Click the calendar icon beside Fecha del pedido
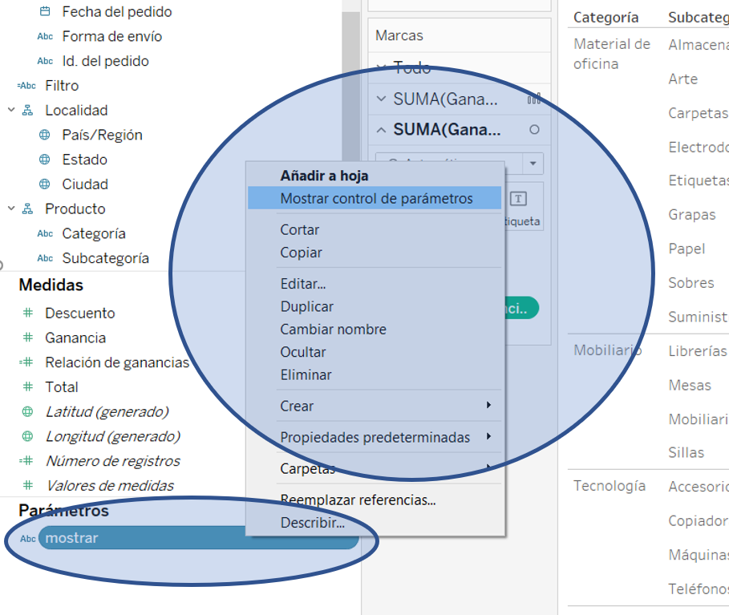This screenshot has width=729, height=615. click(x=45, y=12)
